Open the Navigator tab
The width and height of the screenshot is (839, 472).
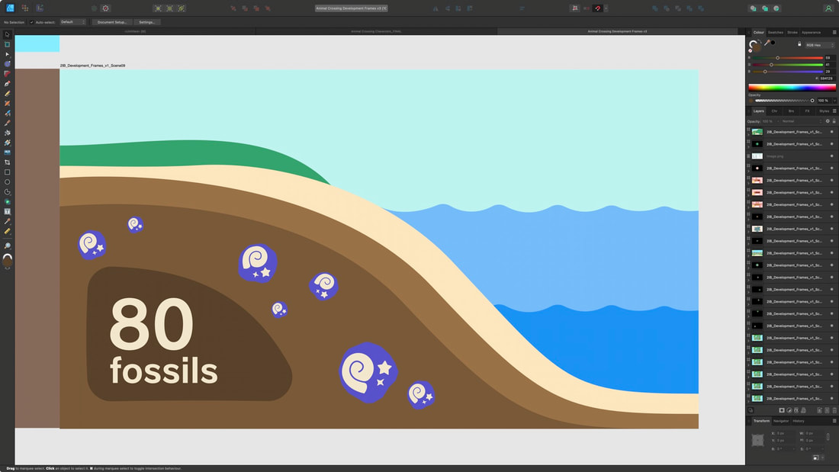[781, 421]
